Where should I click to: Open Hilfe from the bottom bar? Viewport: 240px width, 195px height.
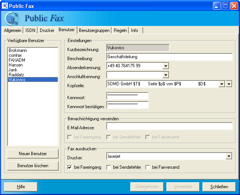click(21, 187)
